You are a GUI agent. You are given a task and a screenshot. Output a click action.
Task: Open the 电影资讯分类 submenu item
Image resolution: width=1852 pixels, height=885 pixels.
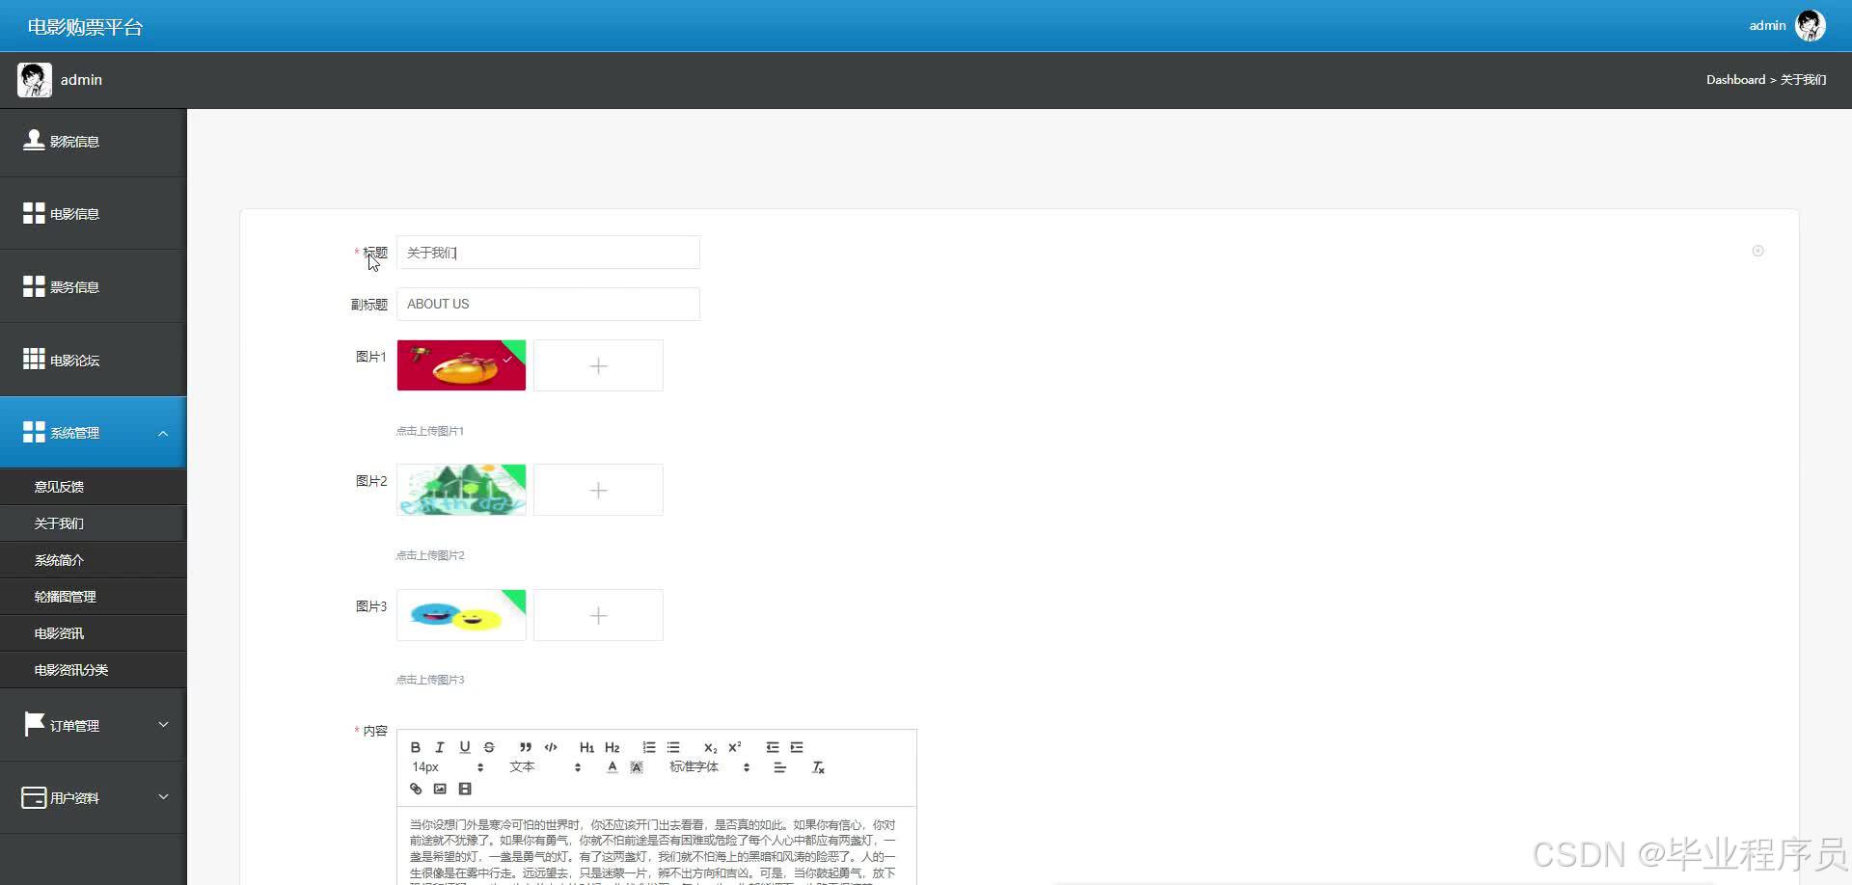[93, 670]
